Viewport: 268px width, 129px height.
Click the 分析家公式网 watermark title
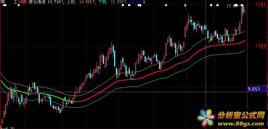(x=241, y=116)
